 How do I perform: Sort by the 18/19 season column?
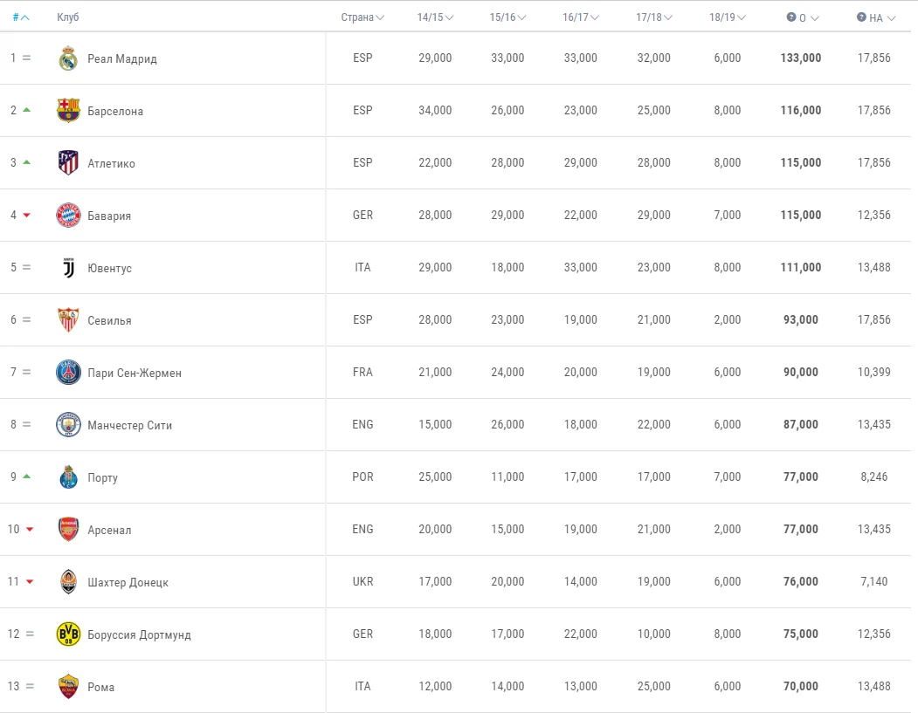[x=727, y=17]
